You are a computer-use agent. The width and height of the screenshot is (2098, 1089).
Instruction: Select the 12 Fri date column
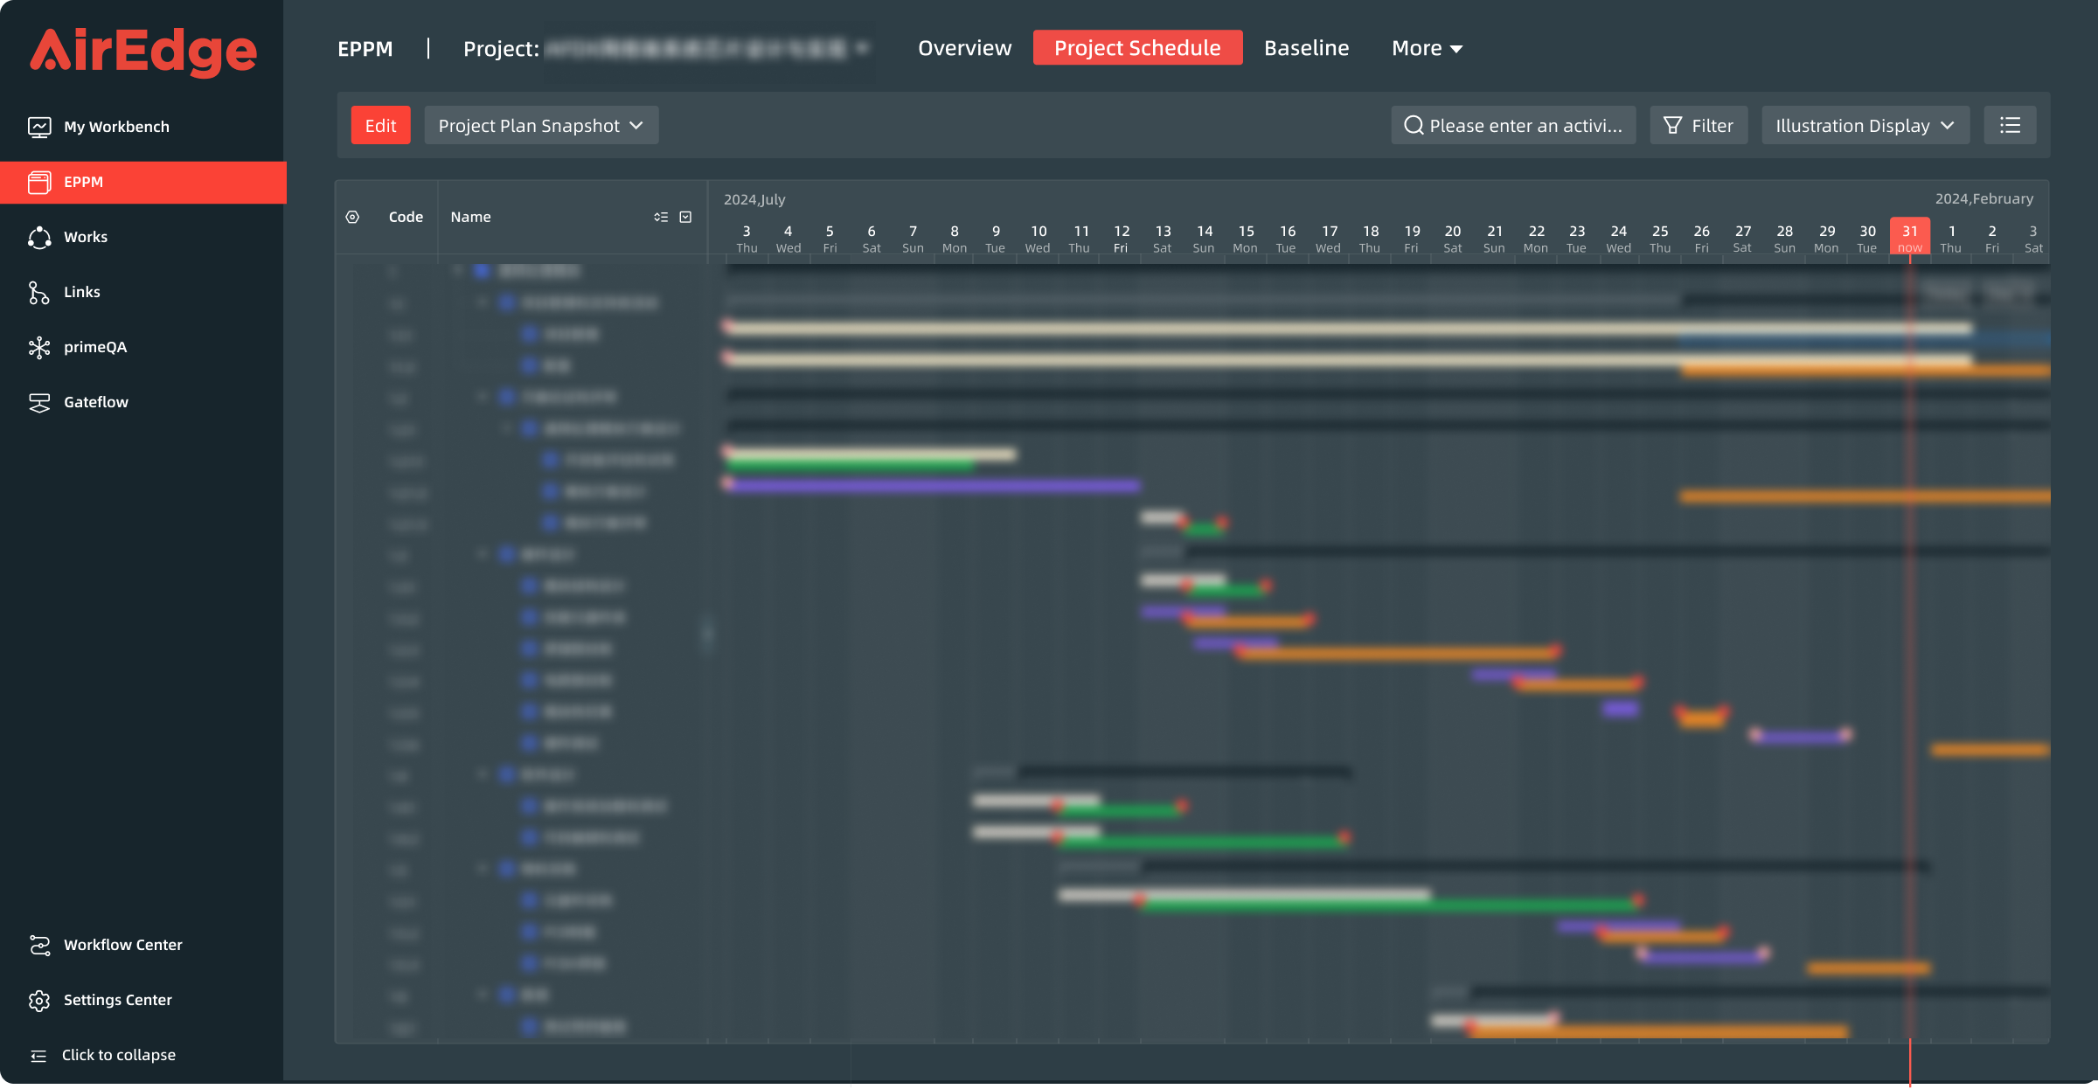point(1121,239)
